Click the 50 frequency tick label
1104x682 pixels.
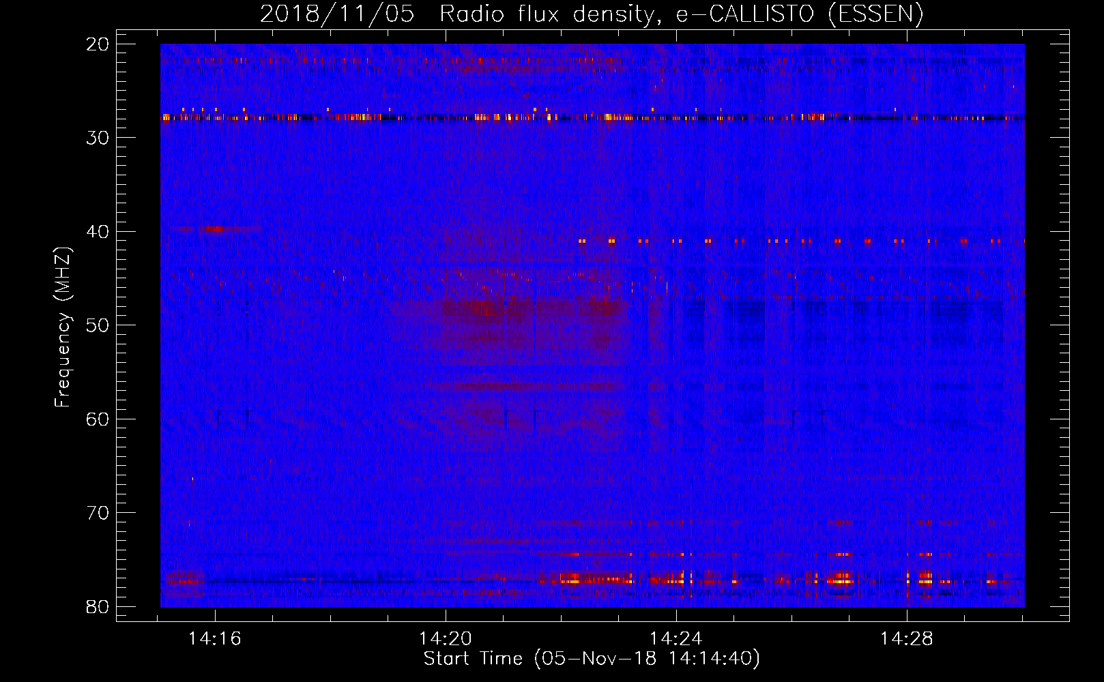[x=98, y=325]
